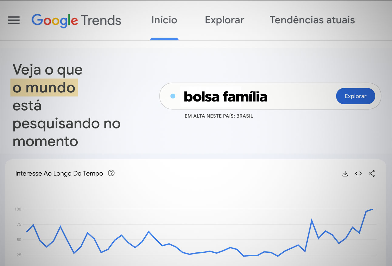Click the highlighted 'o mundo' text
This screenshot has width=392, height=266.
44,88
